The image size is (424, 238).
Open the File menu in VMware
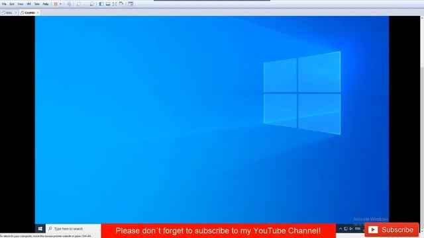(x=4, y=4)
